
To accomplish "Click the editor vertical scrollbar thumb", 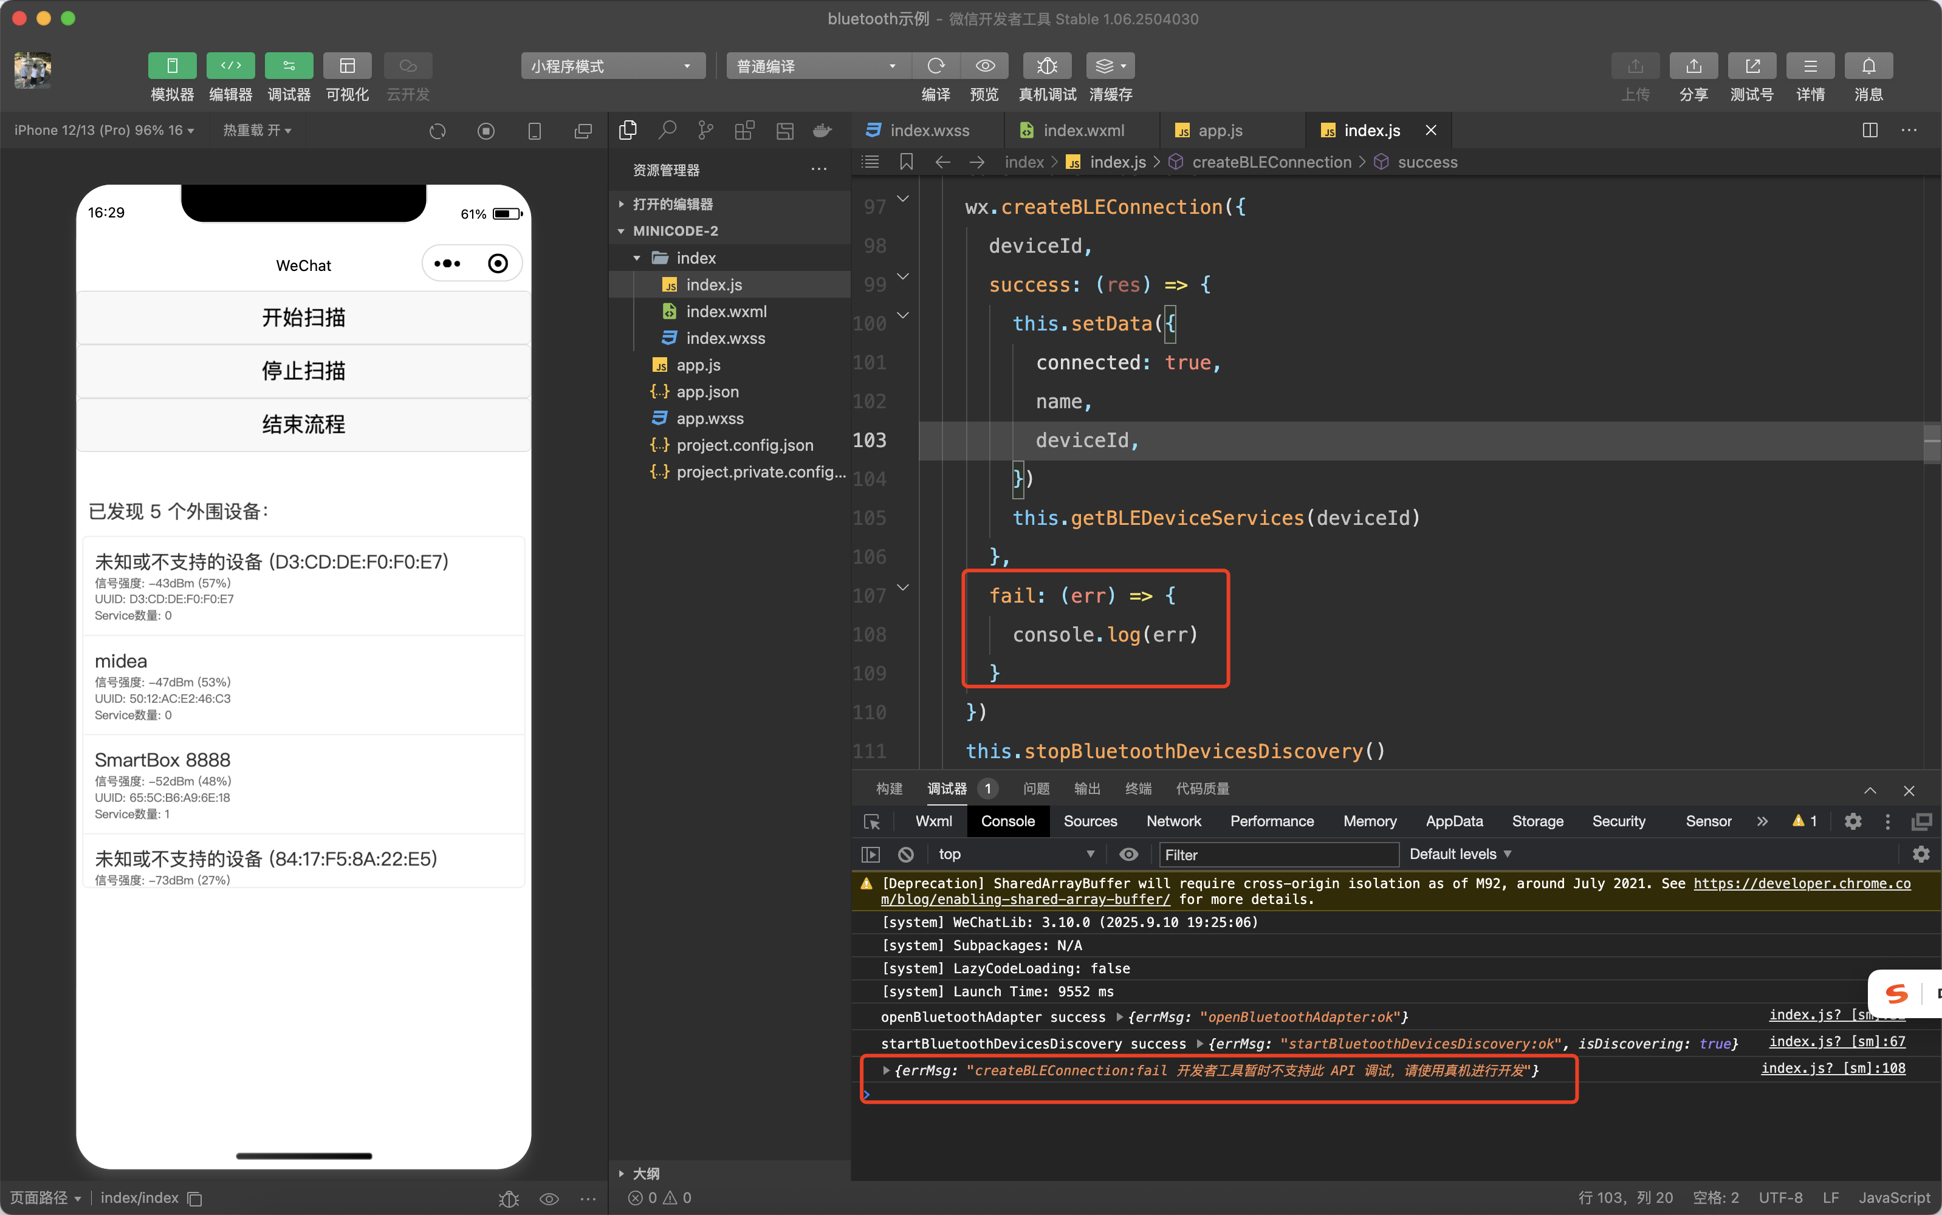I will click(1932, 443).
